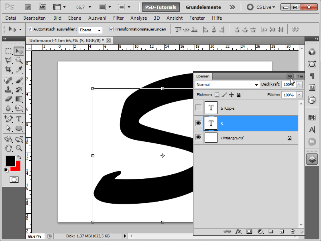Select the Horizontal Type tool

coord(19,118)
